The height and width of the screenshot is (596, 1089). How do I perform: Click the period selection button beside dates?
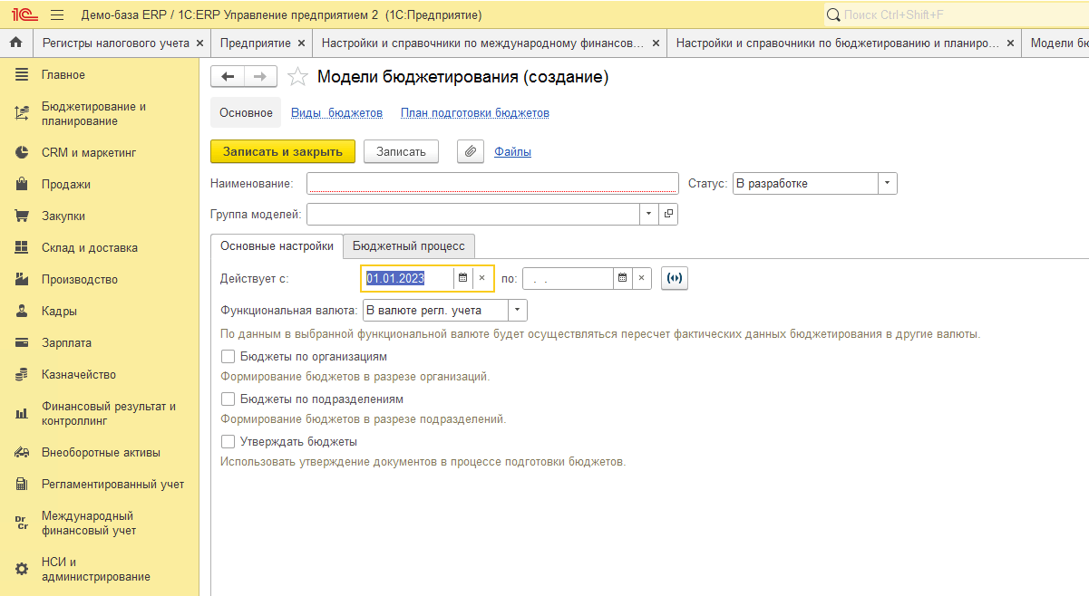click(x=674, y=278)
